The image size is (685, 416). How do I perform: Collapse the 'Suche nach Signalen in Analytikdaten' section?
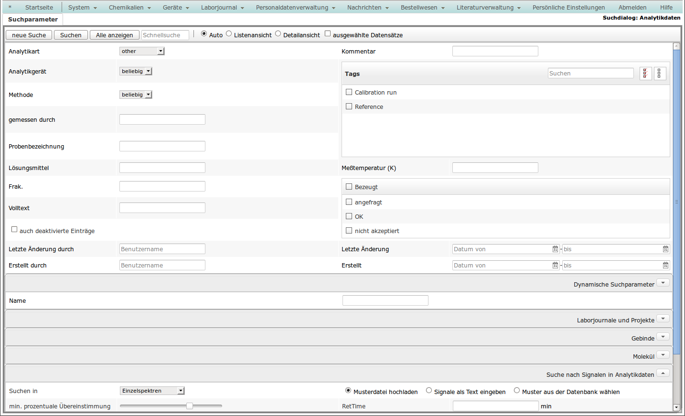point(663,373)
